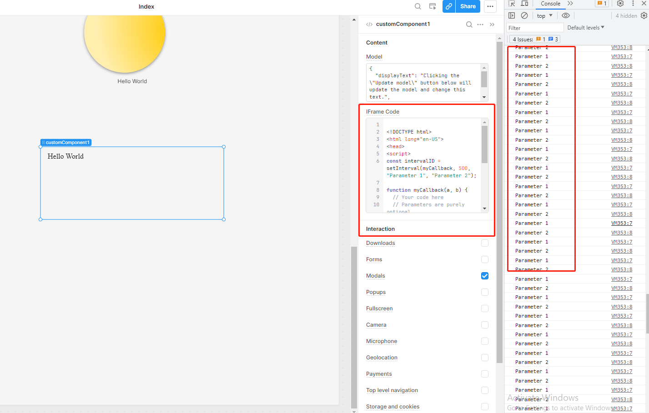
Task: Open customComponent1 panel more options menu
Action: pos(480,25)
